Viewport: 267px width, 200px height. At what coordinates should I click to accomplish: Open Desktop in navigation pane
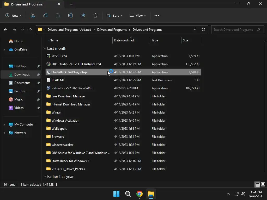click(20, 66)
